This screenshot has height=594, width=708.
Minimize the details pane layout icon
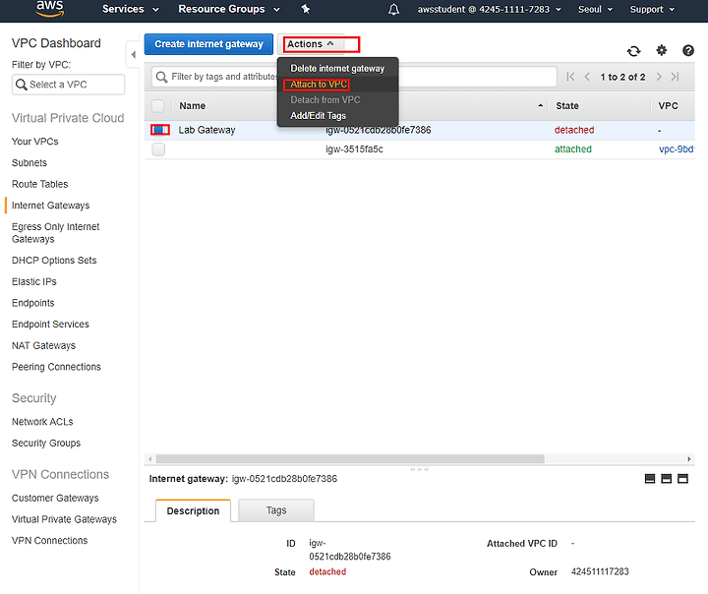(650, 479)
